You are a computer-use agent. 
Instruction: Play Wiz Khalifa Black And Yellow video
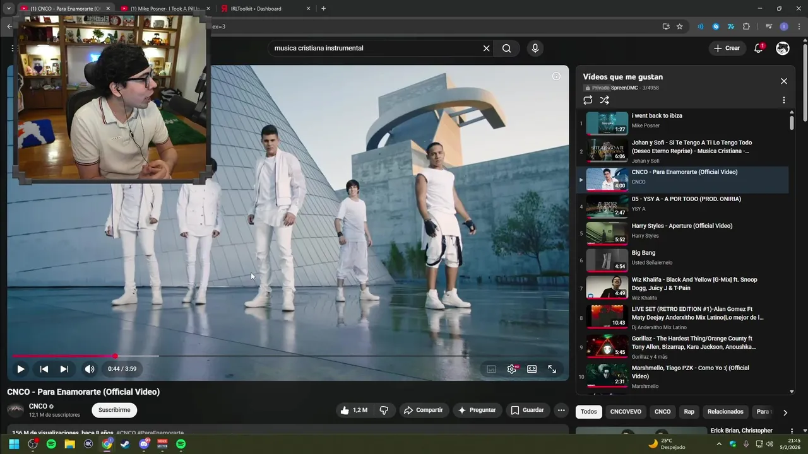click(682, 288)
